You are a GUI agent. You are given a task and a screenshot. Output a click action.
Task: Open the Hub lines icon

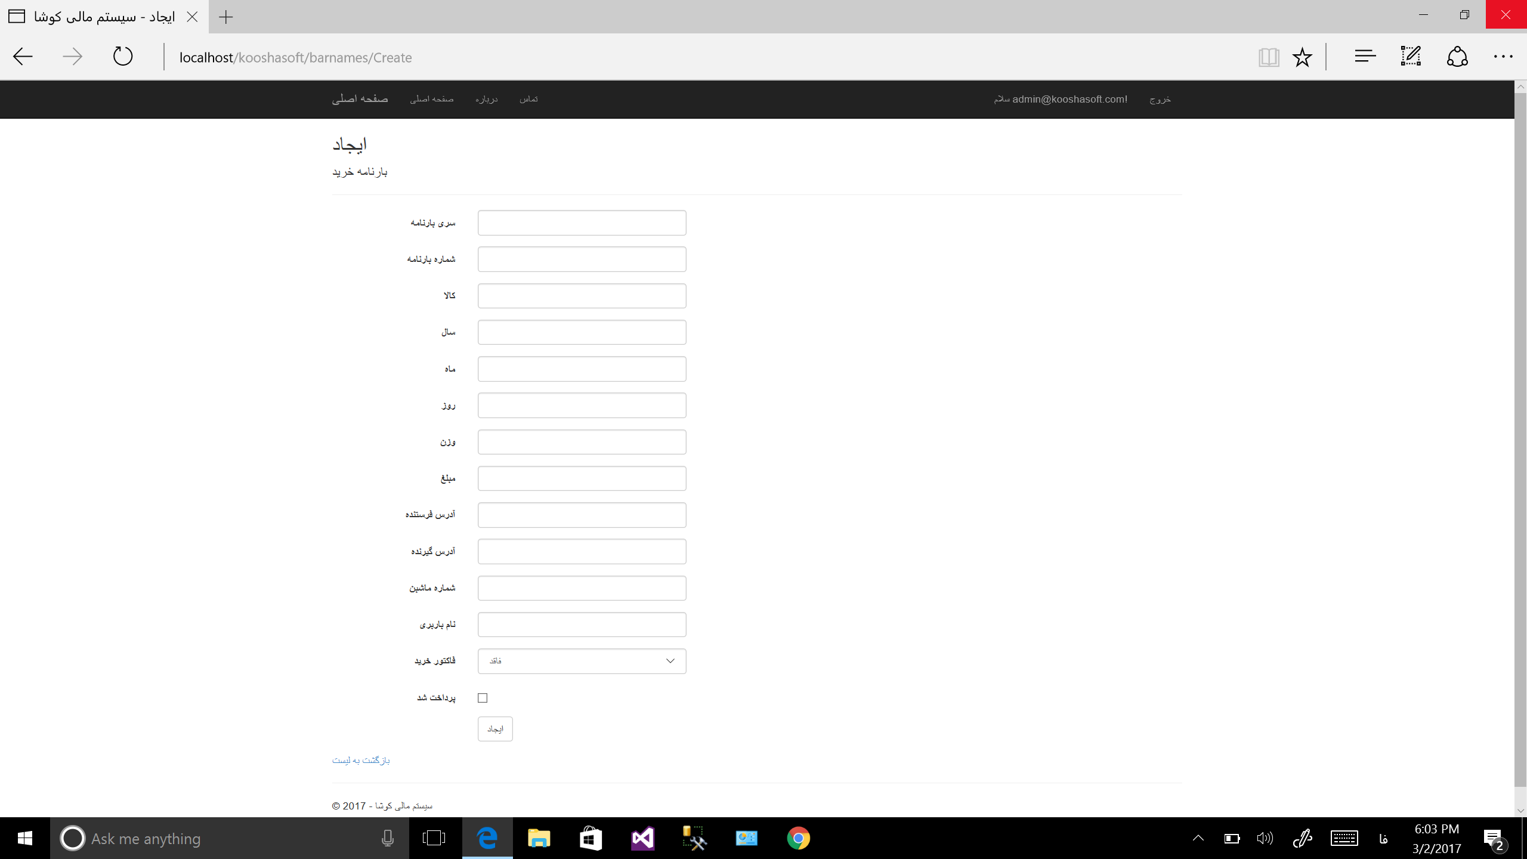click(1365, 57)
